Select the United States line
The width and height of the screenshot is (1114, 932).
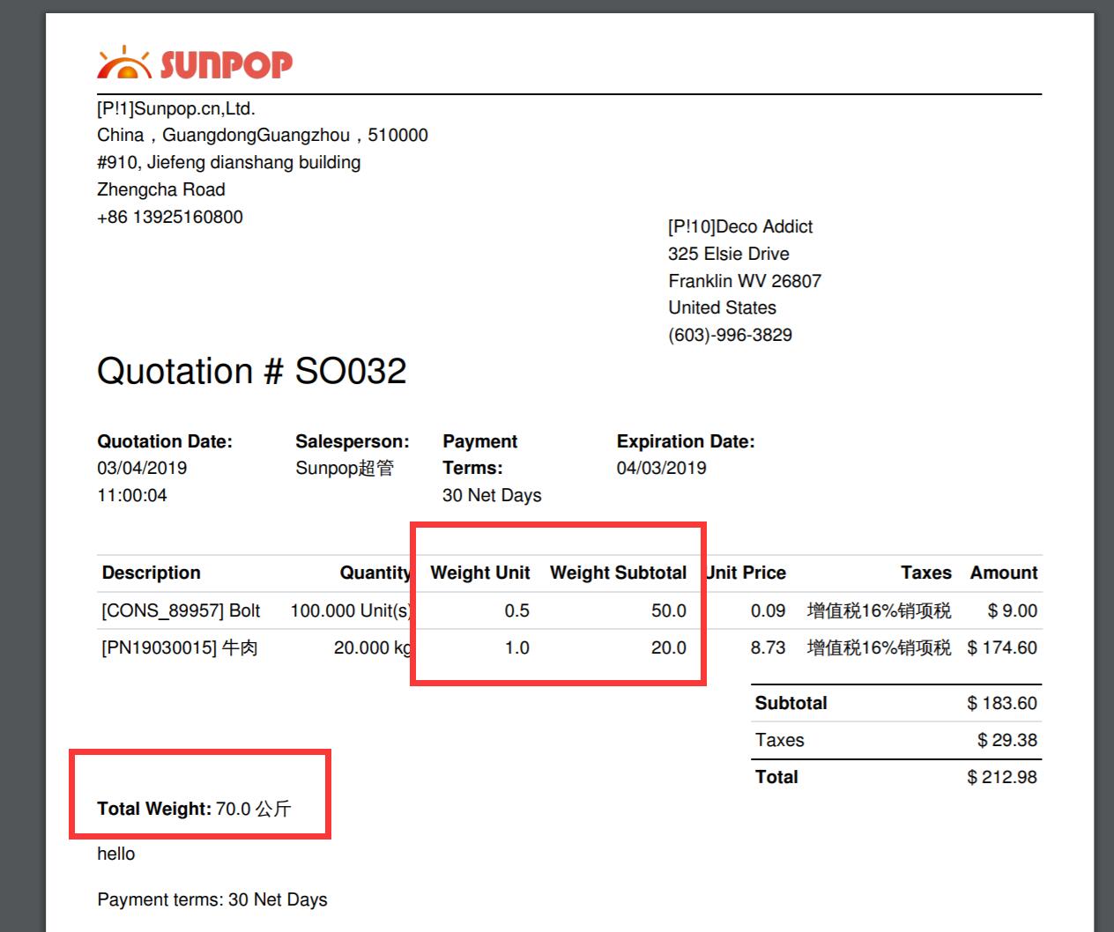pyautogui.click(x=723, y=307)
